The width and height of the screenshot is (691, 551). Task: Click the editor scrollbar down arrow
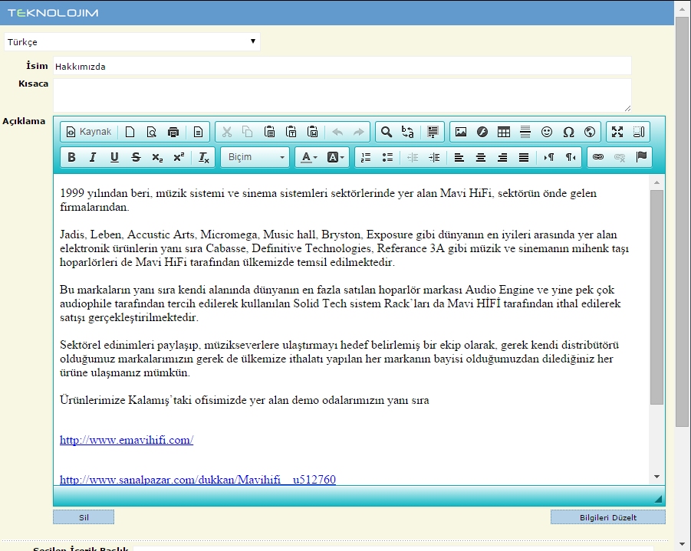656,477
